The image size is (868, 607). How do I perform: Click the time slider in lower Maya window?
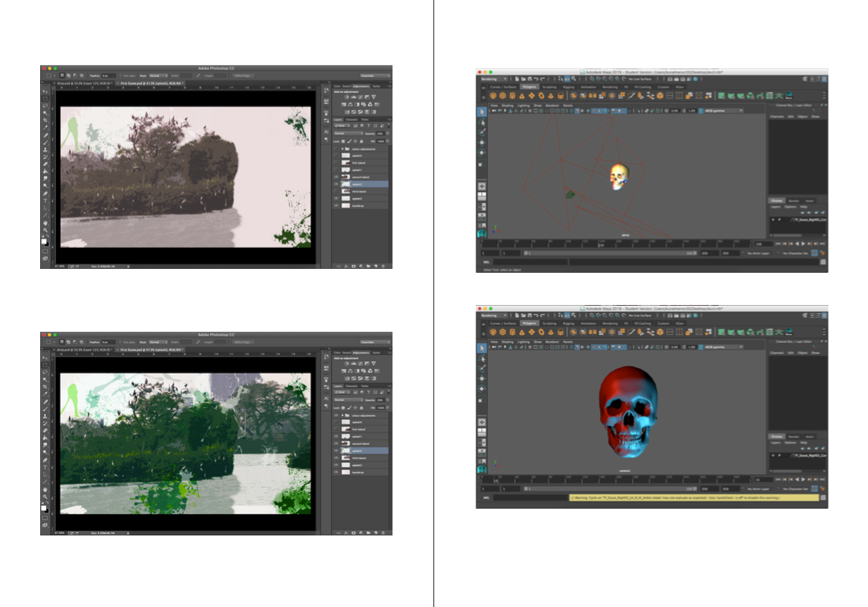click(x=616, y=480)
